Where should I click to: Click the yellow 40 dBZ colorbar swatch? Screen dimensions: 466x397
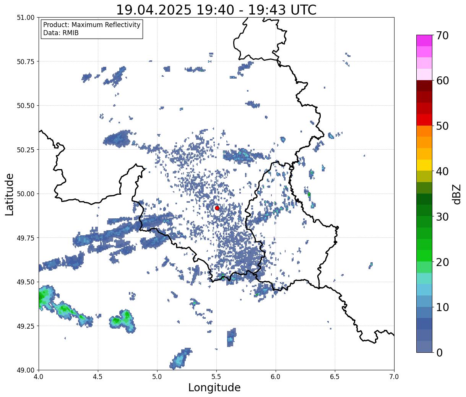click(x=424, y=165)
